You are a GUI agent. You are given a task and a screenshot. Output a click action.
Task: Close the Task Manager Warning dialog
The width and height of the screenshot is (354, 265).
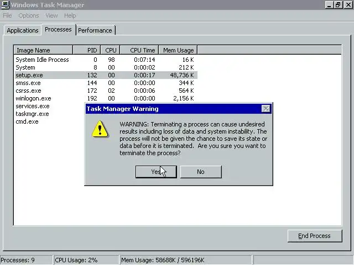click(265, 109)
